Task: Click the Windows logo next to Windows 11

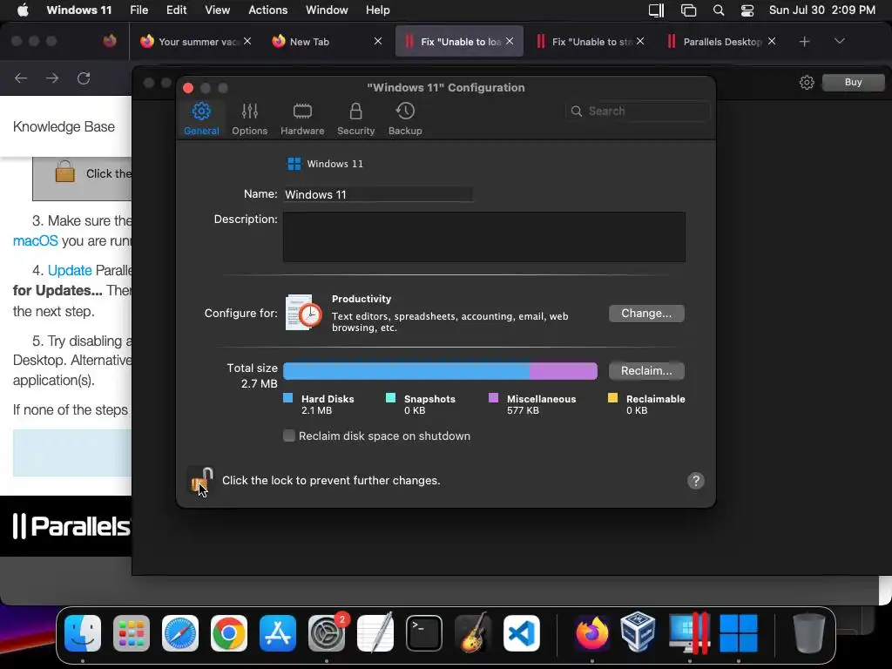Action: pyautogui.click(x=294, y=164)
